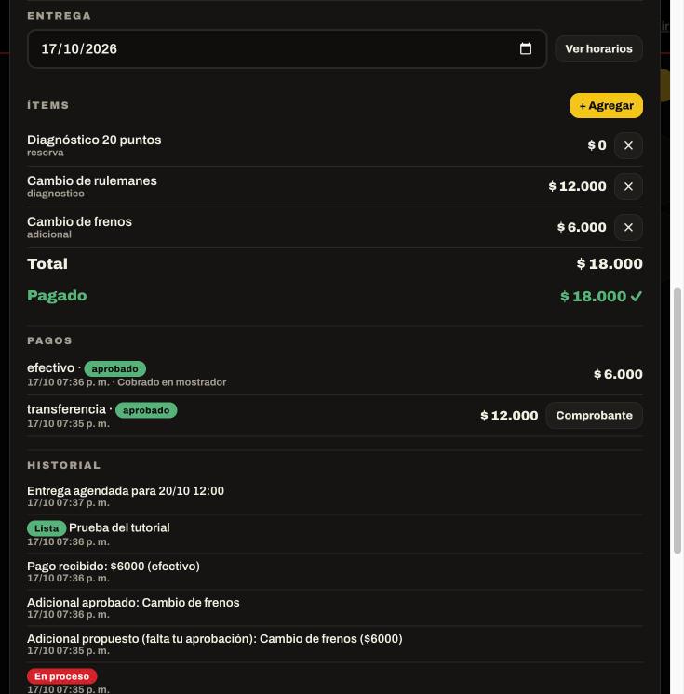Remove the Diagnóstico 20 puntos item
The image size is (684, 694).
pyautogui.click(x=628, y=145)
